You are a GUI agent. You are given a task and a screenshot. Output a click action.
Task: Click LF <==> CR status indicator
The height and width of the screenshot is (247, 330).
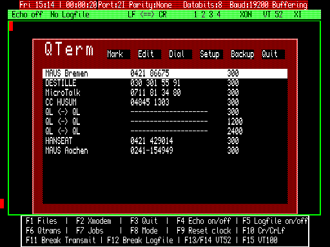click(147, 15)
